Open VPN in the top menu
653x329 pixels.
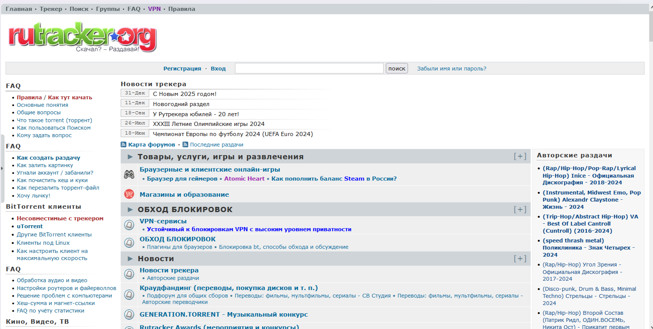click(155, 9)
